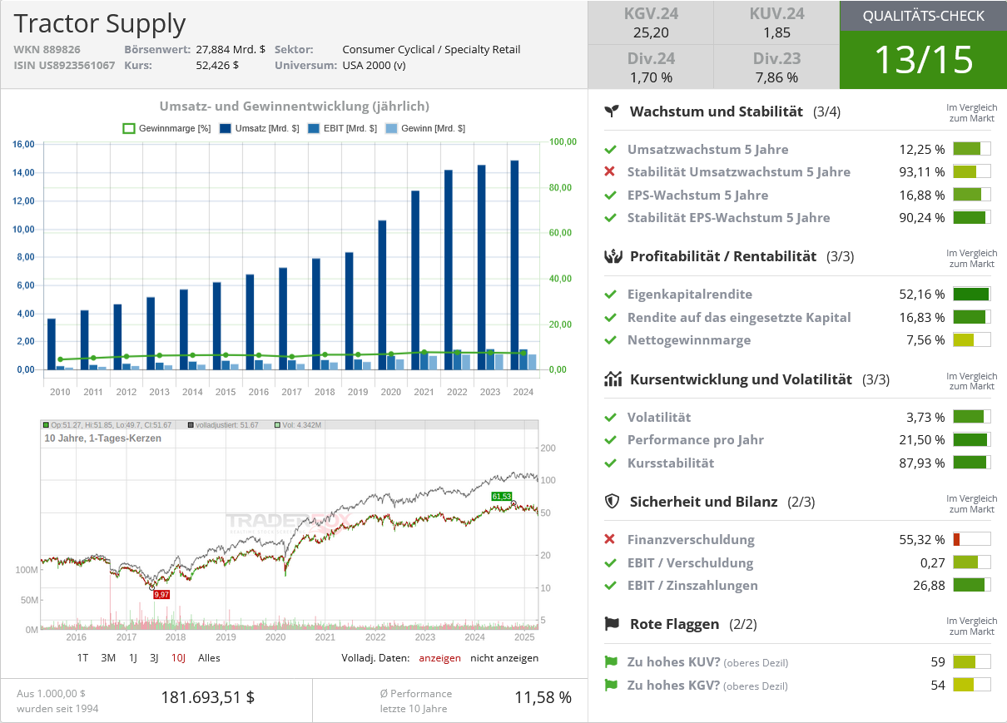Click the Tractor Supply company title
Screen dimensions: 1007x723
[x=100, y=23]
